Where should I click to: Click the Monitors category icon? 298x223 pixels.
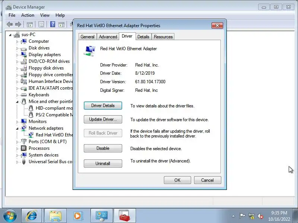[x=24, y=122]
